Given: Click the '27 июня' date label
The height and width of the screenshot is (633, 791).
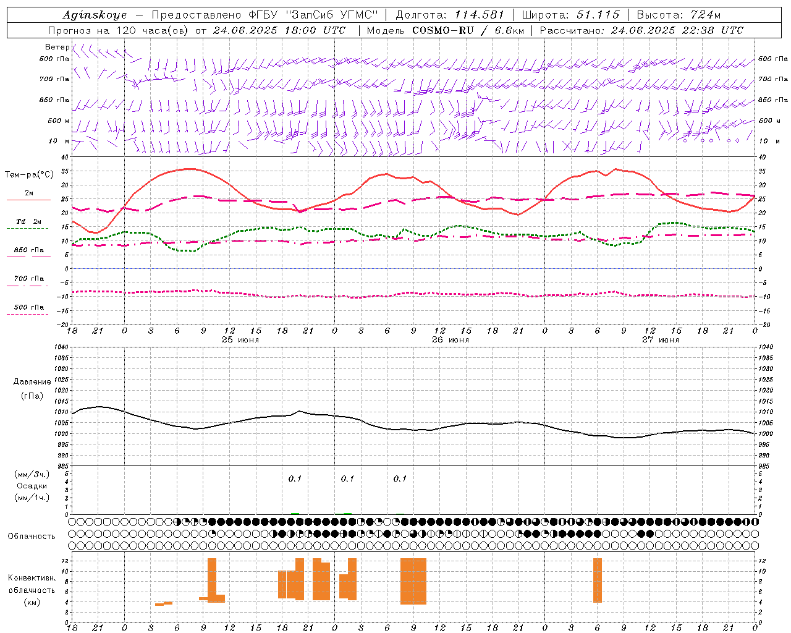Looking at the screenshot, I should pyautogui.click(x=660, y=339).
